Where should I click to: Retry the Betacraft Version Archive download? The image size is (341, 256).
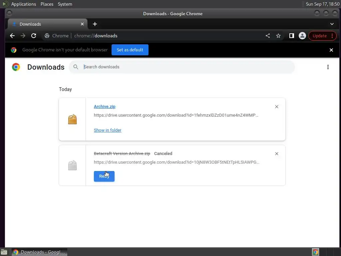pyautogui.click(x=104, y=176)
